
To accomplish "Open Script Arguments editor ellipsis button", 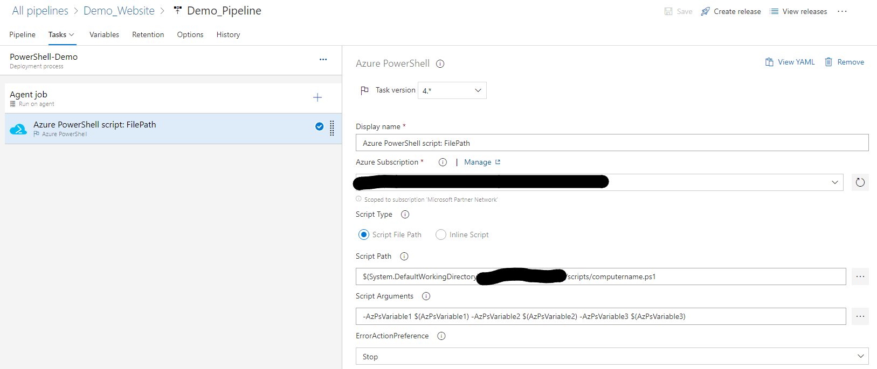I will (860, 316).
